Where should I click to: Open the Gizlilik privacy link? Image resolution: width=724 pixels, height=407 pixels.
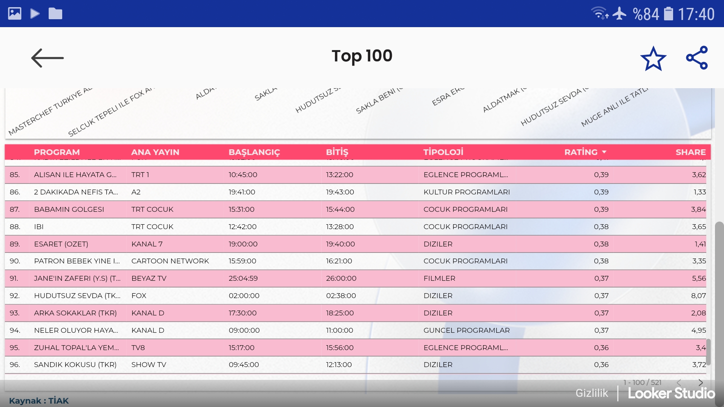[x=592, y=393]
